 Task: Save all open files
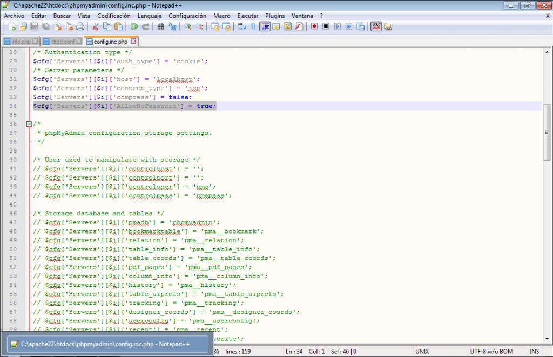tap(45, 27)
